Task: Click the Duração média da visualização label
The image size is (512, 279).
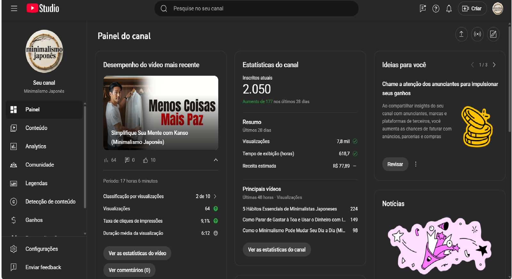Action: [x=133, y=233]
